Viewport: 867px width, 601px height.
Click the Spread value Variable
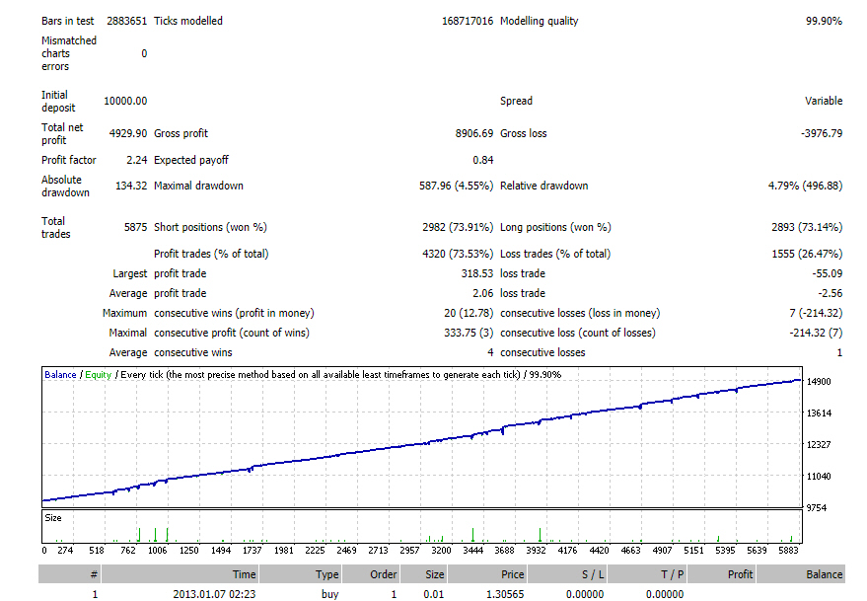click(x=824, y=101)
